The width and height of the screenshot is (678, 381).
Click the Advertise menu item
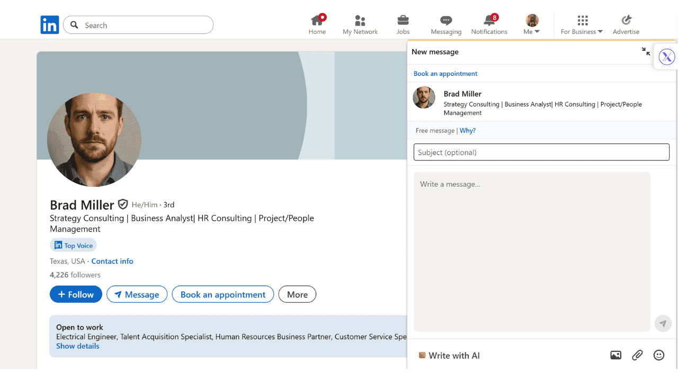(626, 25)
